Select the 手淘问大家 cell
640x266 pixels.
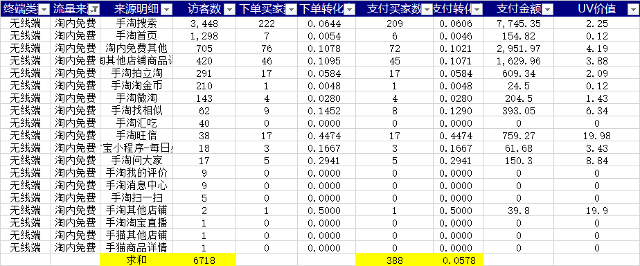(x=136, y=161)
